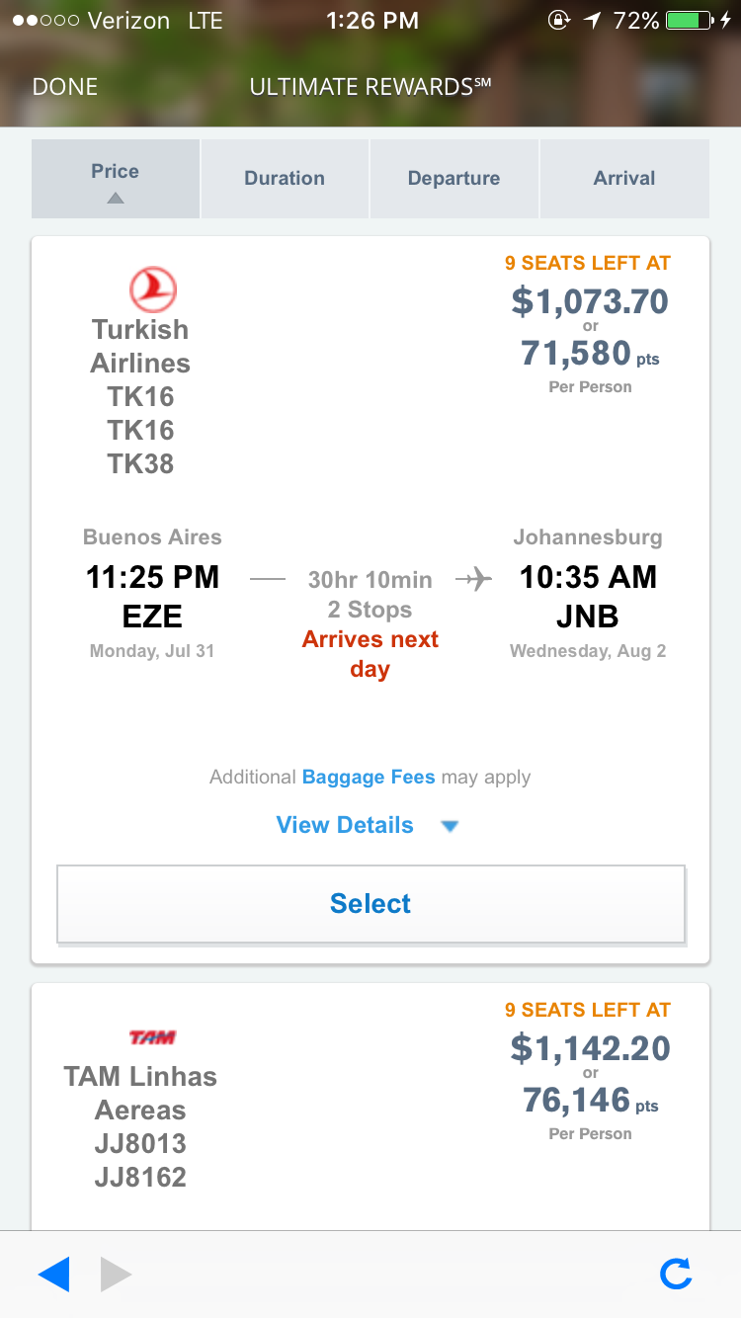Viewport: 741px width, 1318px height.
Task: Tap the location arrow status icon
Action: point(592,20)
